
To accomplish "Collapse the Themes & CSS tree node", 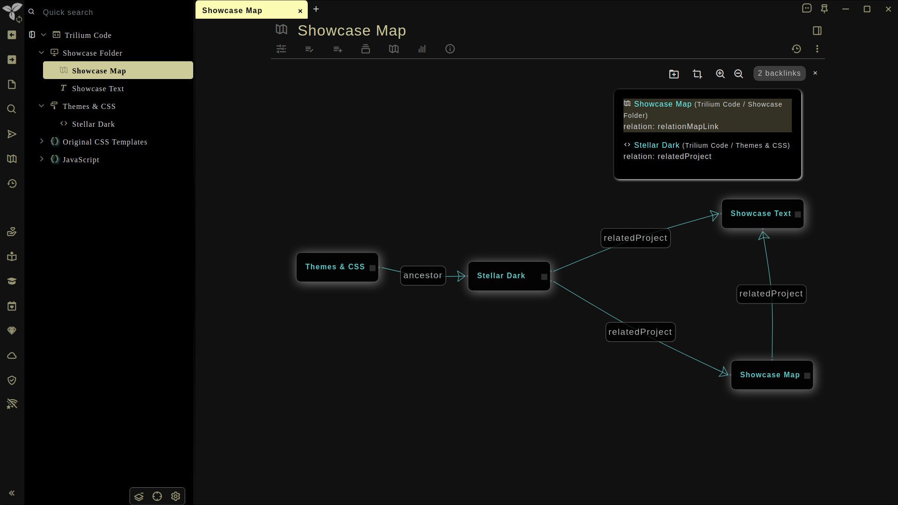I will (42, 106).
